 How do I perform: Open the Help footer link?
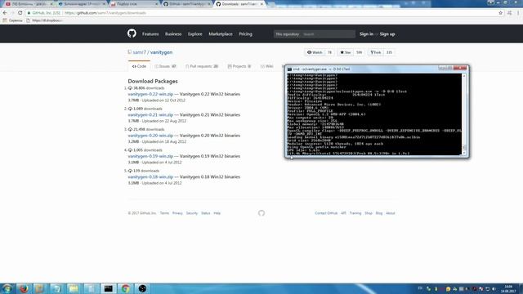[217, 213]
